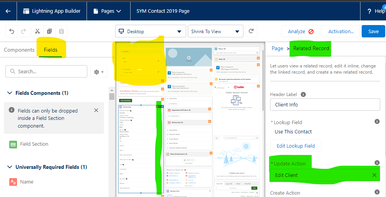Collapse Fields Components section

pos(10,93)
